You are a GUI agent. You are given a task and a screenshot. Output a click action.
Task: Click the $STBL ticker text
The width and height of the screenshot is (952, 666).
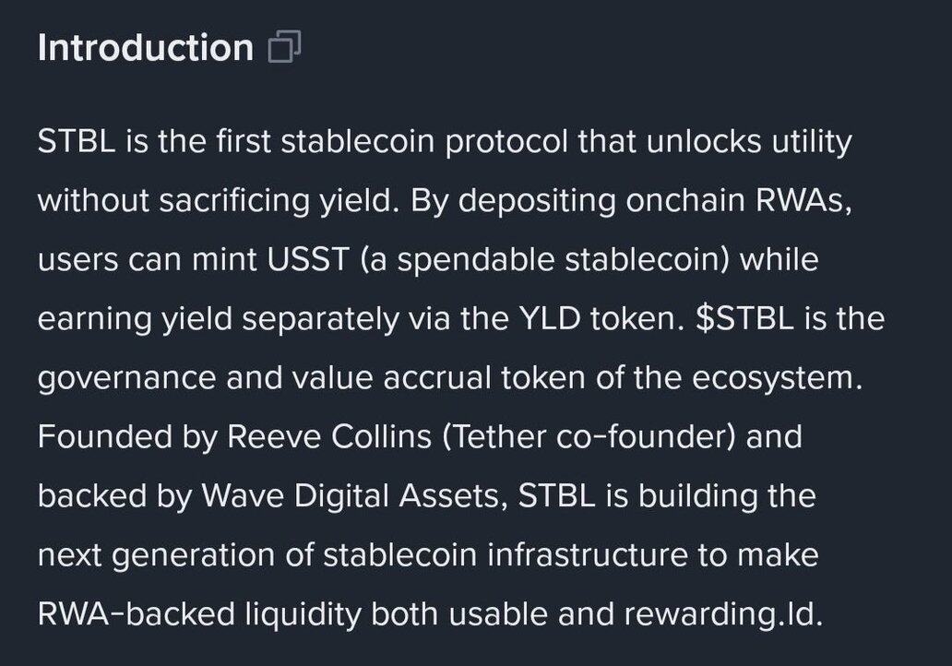(x=745, y=318)
